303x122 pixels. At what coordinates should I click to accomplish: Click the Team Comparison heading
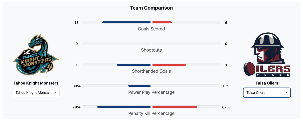[151, 8]
